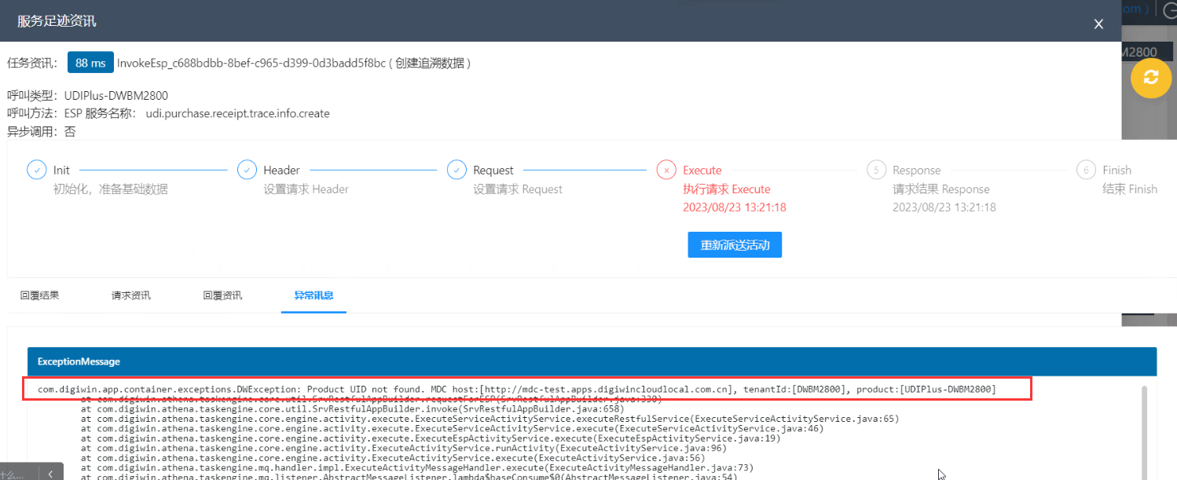The image size is (1177, 480).
Task: Click the DWException Product UID error line
Action: pyautogui.click(x=517, y=389)
